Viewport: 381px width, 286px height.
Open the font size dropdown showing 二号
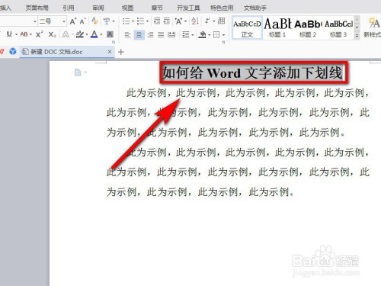tap(53, 21)
